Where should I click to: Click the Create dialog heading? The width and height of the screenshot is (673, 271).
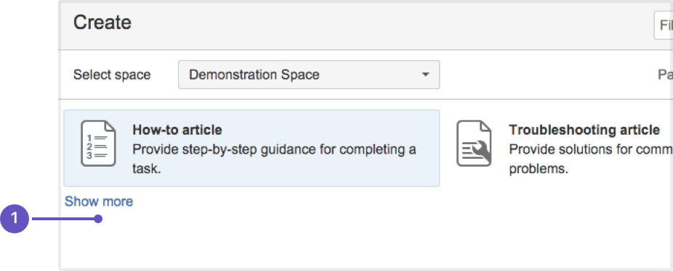coord(102,22)
